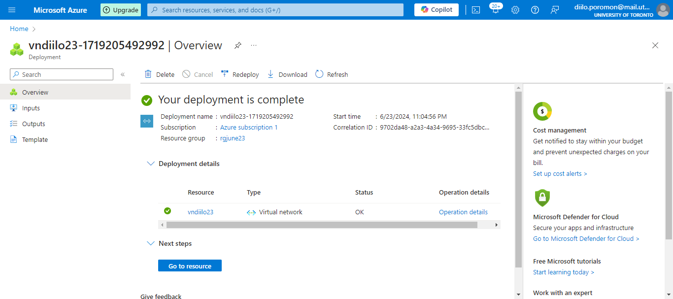Image resolution: width=673 pixels, height=299 pixels.
Task: Open the Help pane
Action: click(535, 10)
